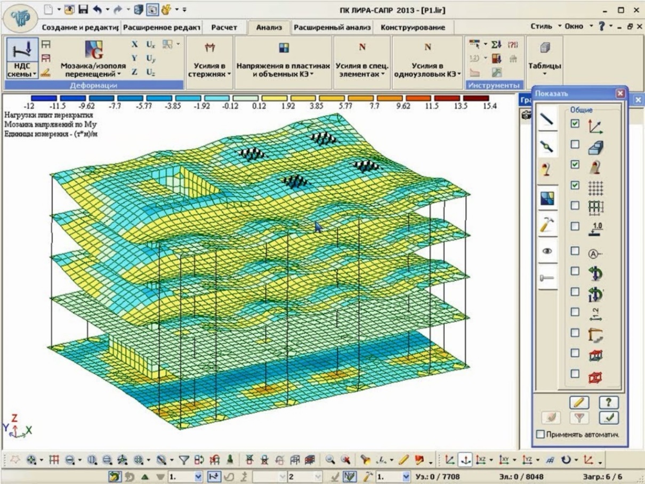Expand Усилия в спец. элементах dropdown

383,75
